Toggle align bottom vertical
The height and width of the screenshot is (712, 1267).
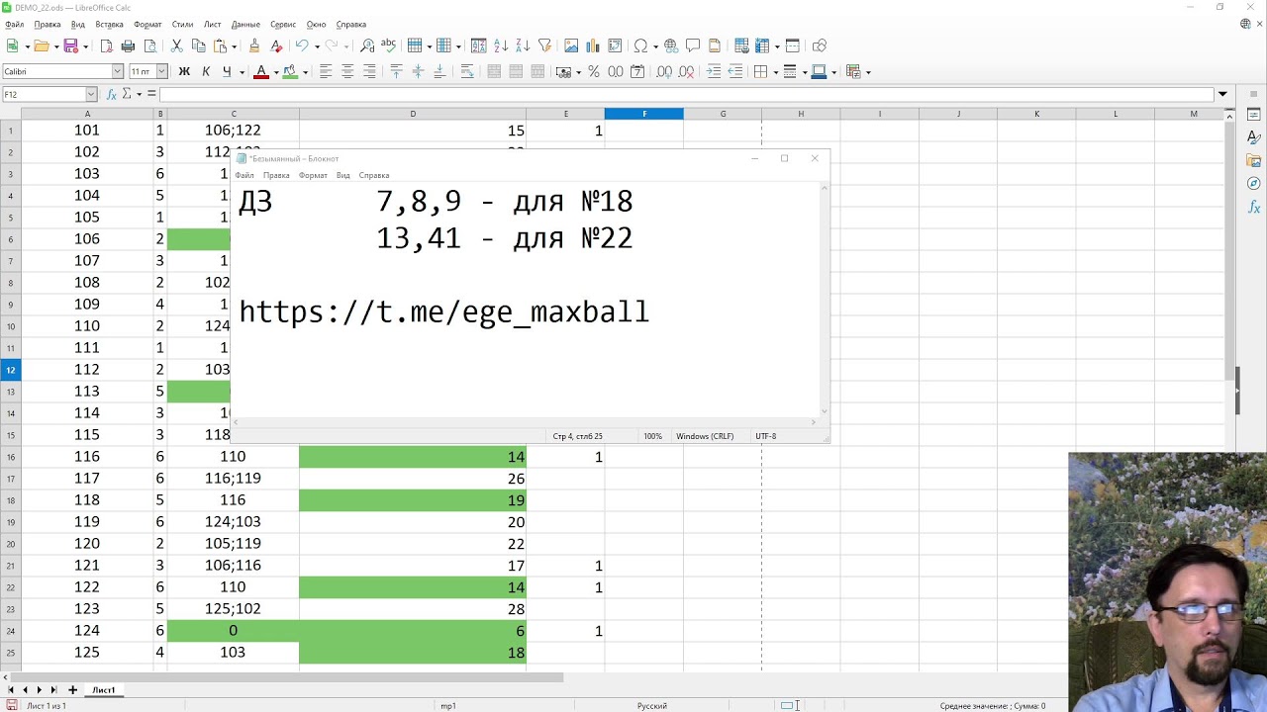[439, 71]
